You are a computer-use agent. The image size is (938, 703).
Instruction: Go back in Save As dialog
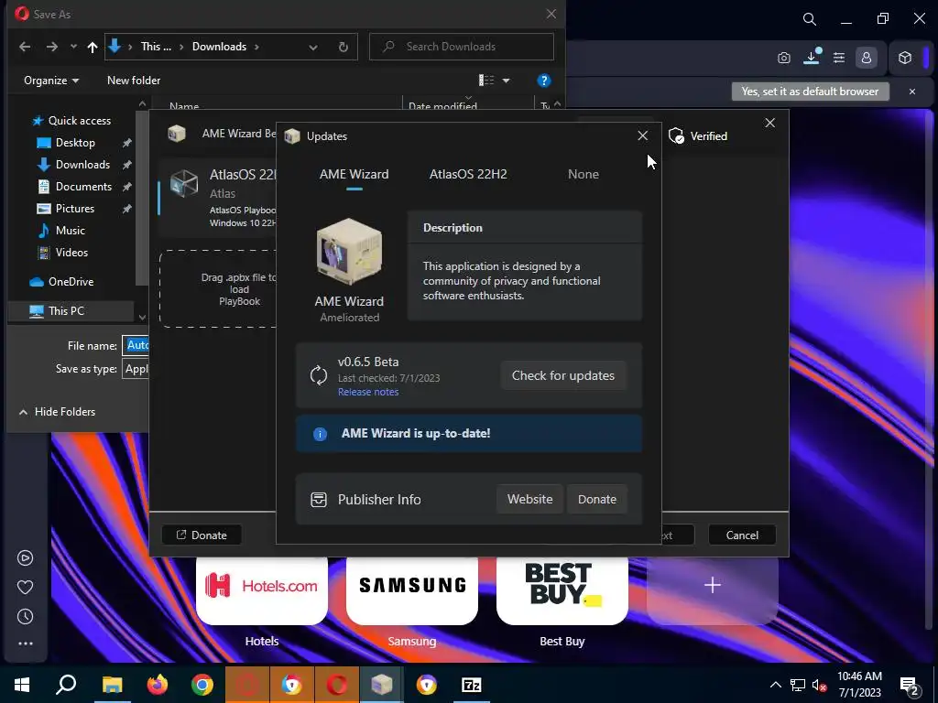click(25, 47)
